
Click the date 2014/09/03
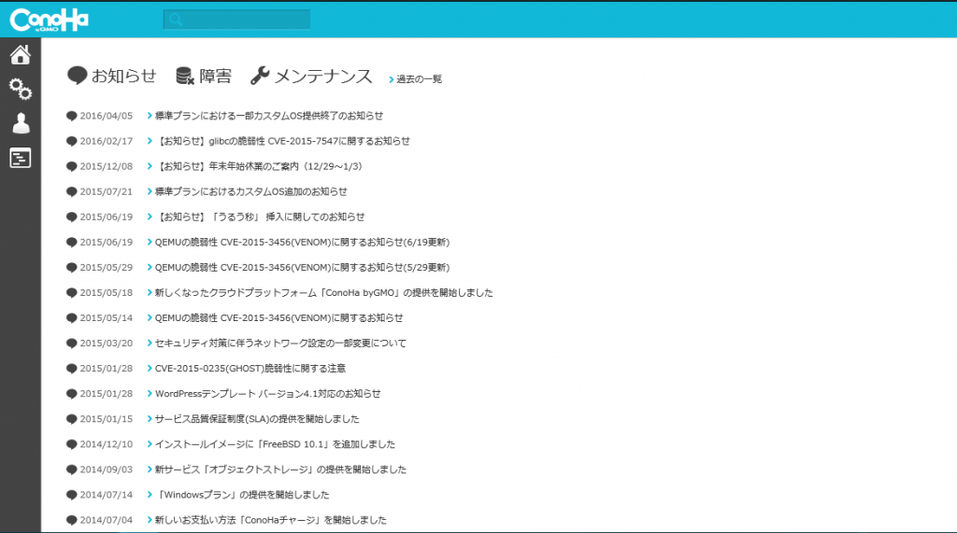click(107, 470)
